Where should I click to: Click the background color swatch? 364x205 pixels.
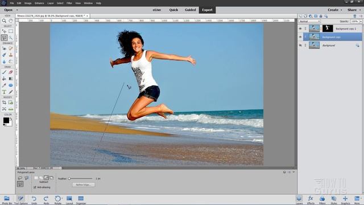pyautogui.click(x=11, y=124)
